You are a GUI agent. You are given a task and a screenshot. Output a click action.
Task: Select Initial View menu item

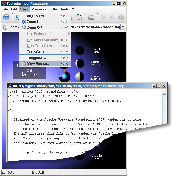tap(35, 16)
